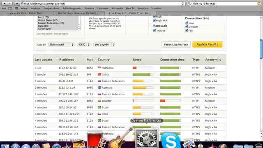263x148 pixels.
Task: Select IP address 202.116.62.218
Action: pos(68,74)
